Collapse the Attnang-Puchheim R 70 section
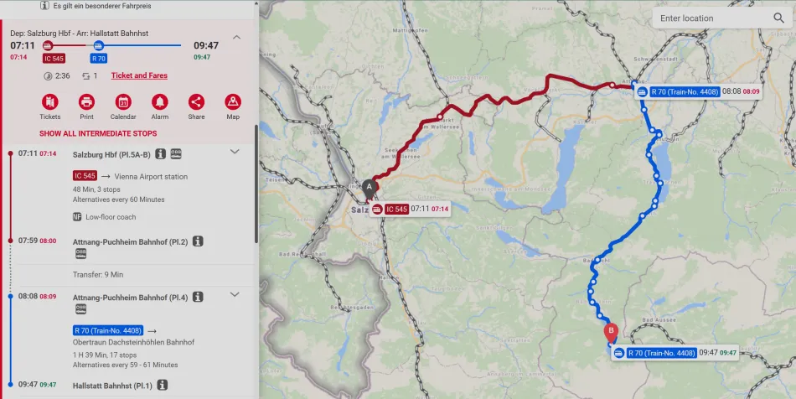Image resolution: width=796 pixels, height=399 pixels. click(235, 294)
